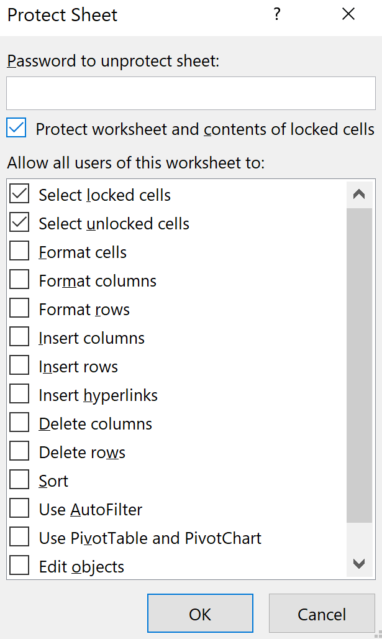Enable Insert columns permission
This screenshot has height=639, width=382.
tap(20, 338)
